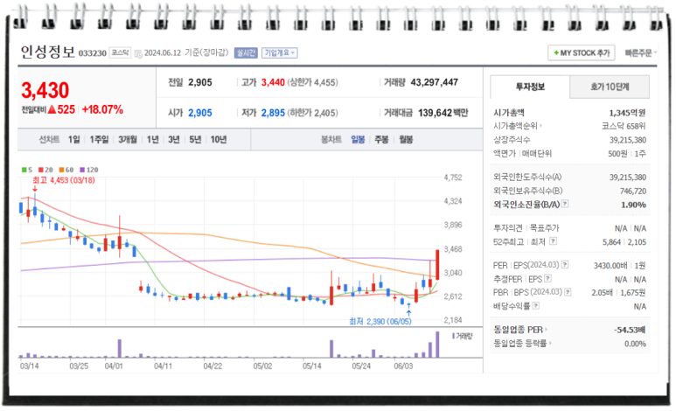Click the stock code 033230
Screen dimensions: 676x411
[x=92, y=53]
